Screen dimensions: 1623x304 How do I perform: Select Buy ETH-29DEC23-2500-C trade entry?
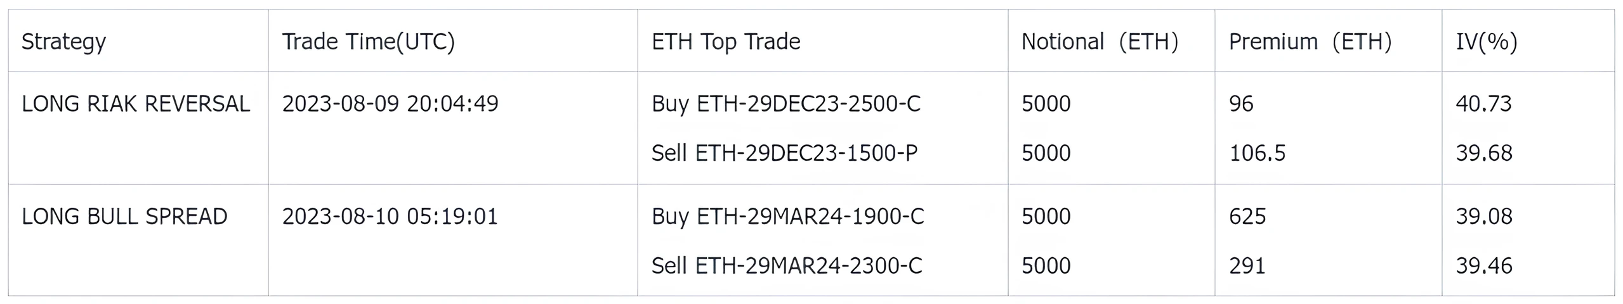[x=785, y=104]
